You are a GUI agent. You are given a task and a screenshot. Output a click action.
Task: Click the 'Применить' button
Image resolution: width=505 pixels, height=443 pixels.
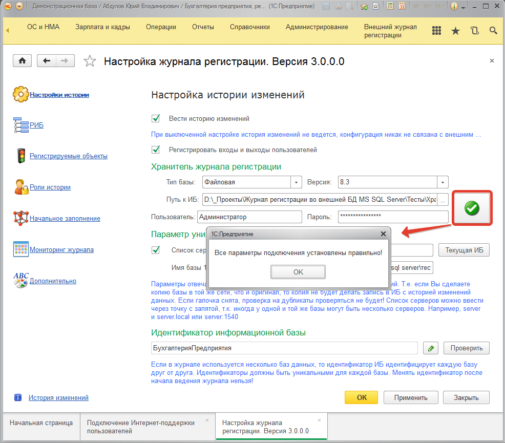pos(411,397)
